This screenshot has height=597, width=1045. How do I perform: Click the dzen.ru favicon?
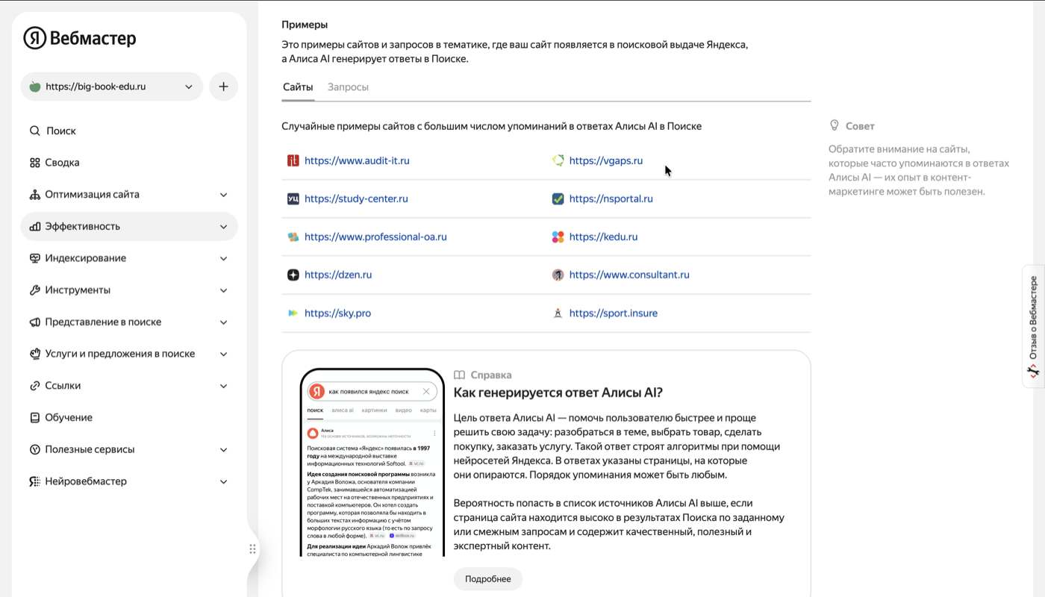pos(293,275)
